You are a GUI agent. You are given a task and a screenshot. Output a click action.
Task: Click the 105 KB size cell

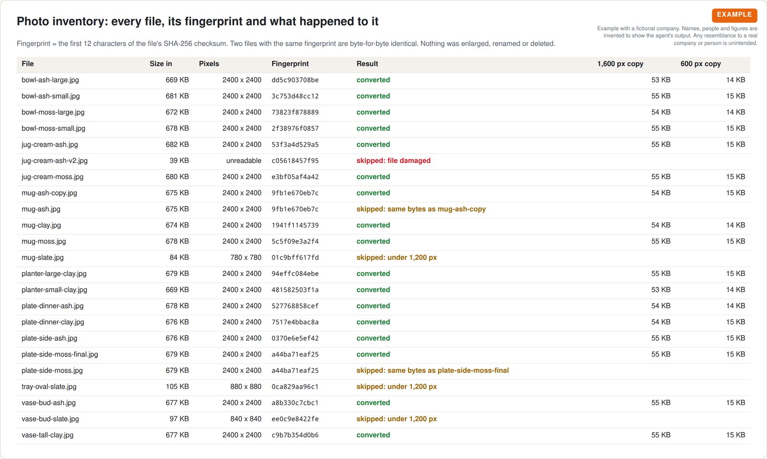point(177,387)
